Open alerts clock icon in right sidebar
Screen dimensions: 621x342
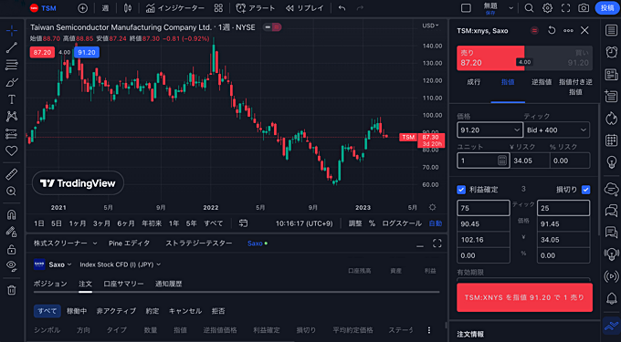coord(612,52)
